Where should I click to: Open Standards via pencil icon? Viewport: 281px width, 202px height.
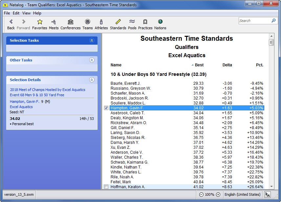118,22
